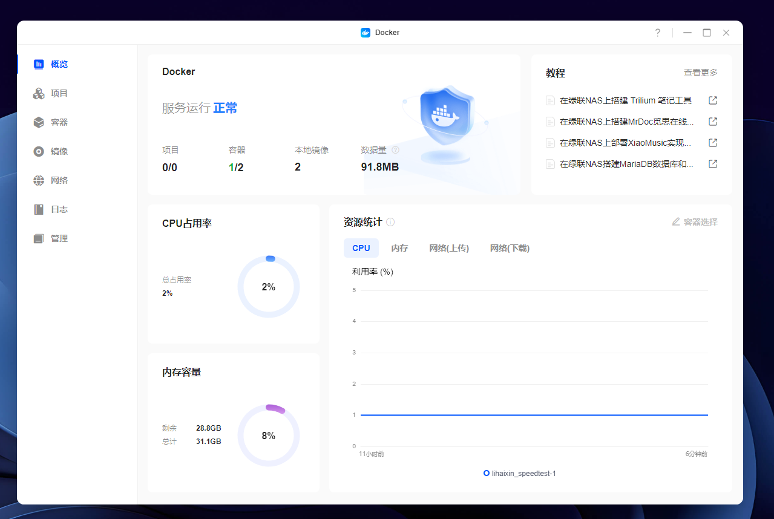Screen dimensions: 774x519
Task: Click the info icon beside 数据量
Action: 396,150
